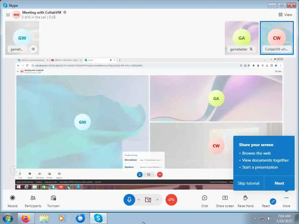Open the React emoji picker
Viewport: 299px width, 224px height.
tap(266, 206)
